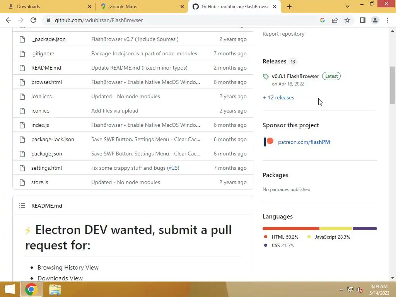The image size is (396, 297).
Task: Switch to the Downloads tab
Action: (48, 7)
